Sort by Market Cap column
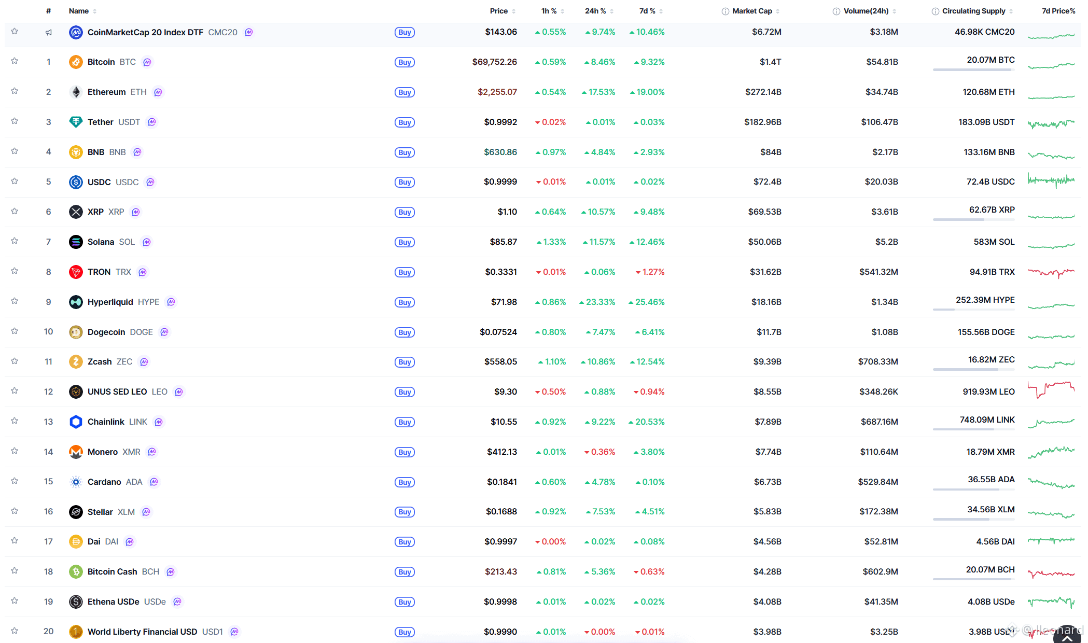The image size is (1088, 643). click(x=756, y=11)
